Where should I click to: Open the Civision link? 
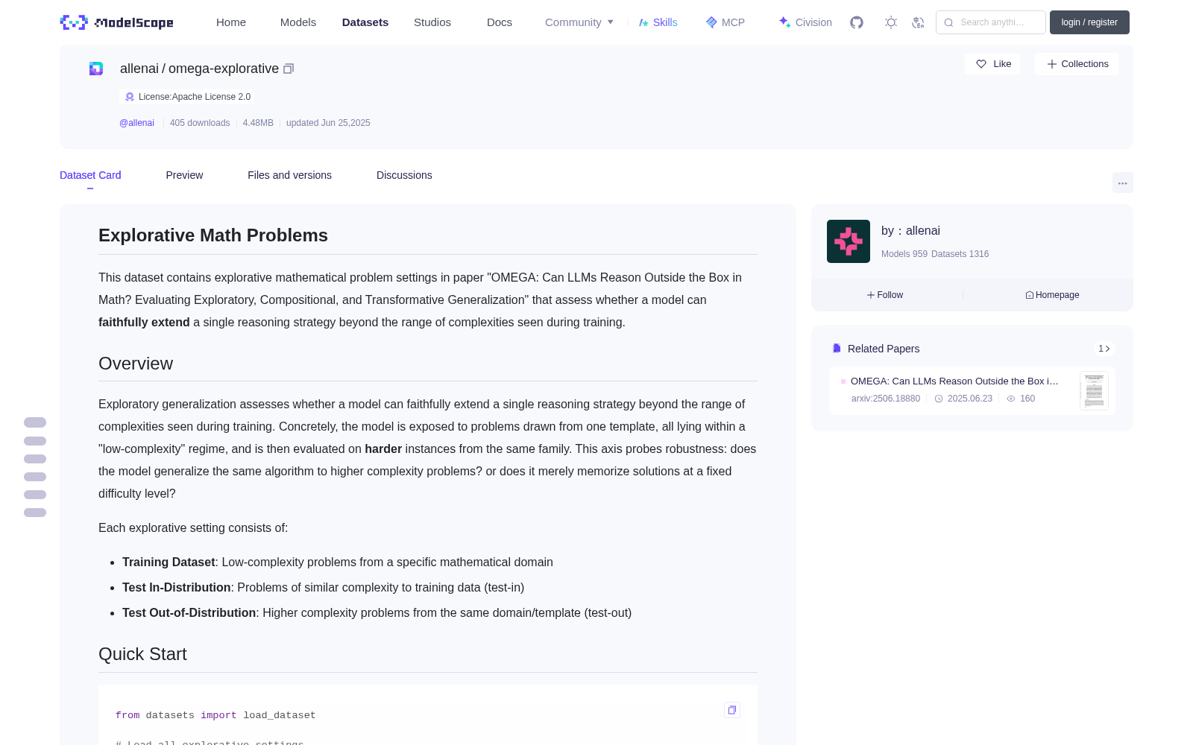pyautogui.click(x=805, y=22)
